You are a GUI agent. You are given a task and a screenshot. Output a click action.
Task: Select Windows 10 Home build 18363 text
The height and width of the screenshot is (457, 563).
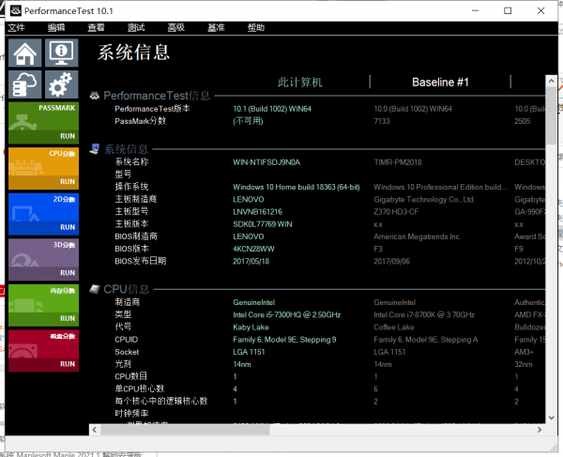pyautogui.click(x=297, y=187)
